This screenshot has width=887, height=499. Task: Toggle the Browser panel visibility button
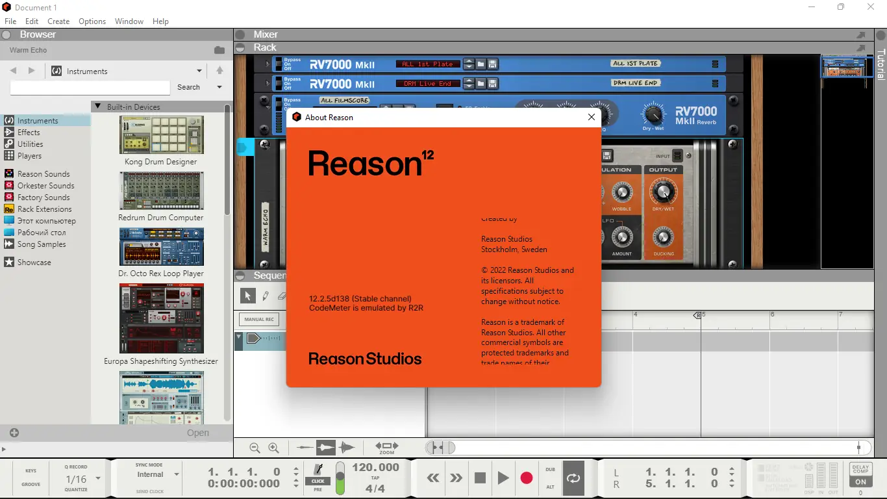coord(6,34)
